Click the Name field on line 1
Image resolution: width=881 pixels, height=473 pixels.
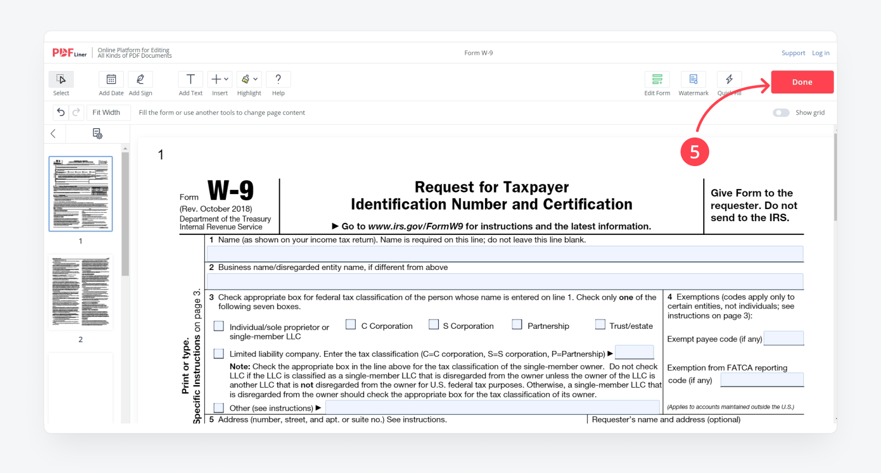(505, 254)
